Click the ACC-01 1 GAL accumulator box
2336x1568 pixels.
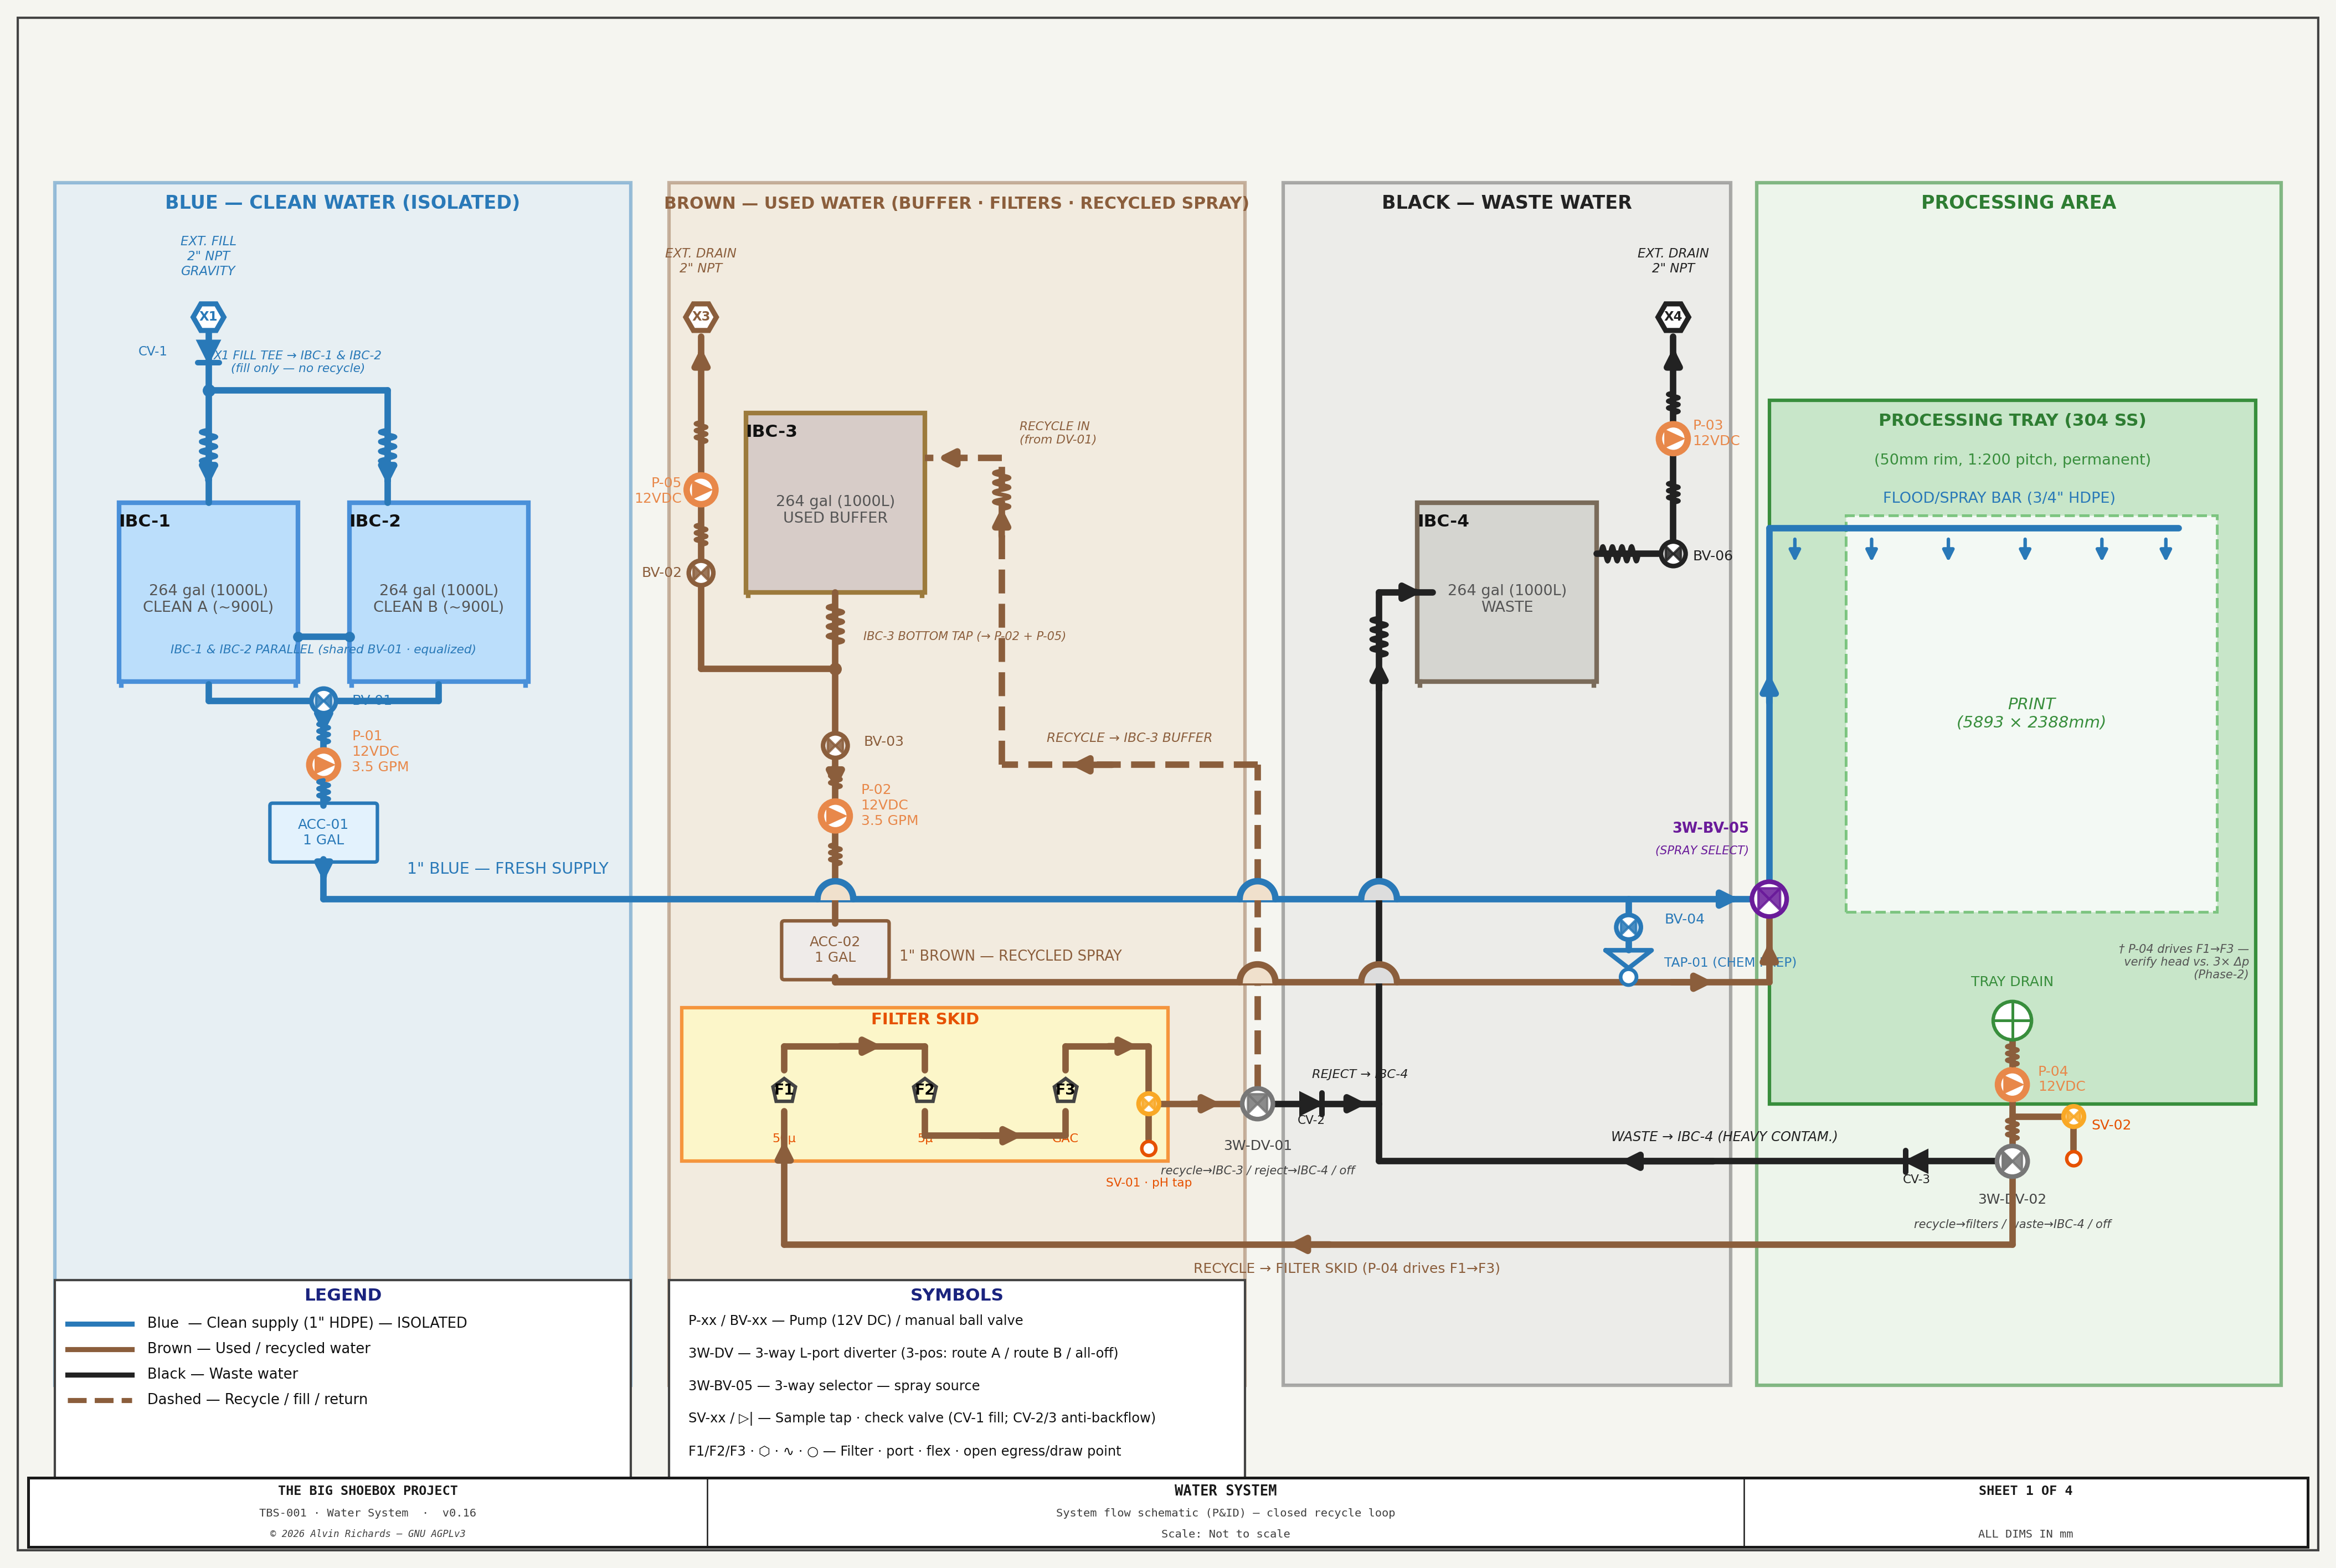[x=323, y=832]
